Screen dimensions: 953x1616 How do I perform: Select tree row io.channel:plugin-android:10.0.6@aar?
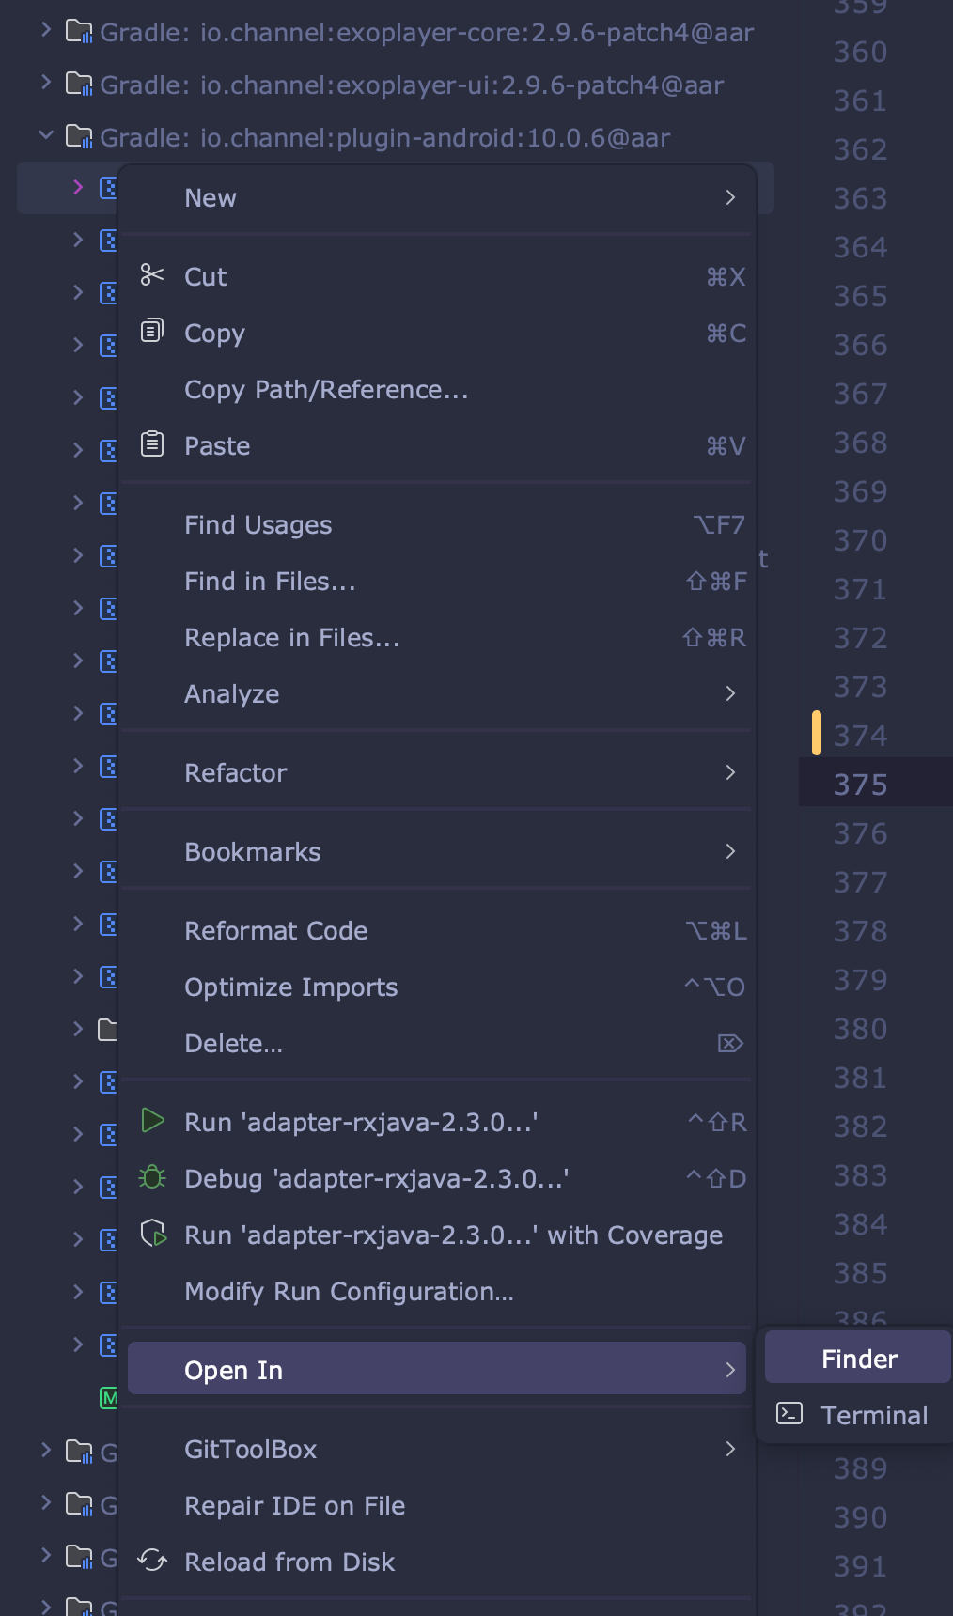[x=395, y=137]
